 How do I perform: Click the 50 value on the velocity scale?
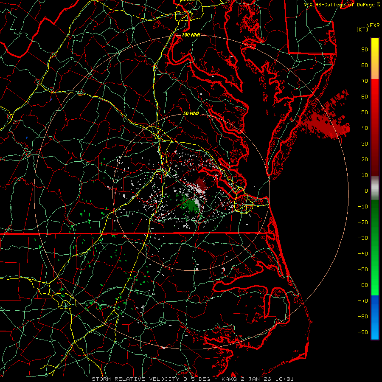[365, 112]
